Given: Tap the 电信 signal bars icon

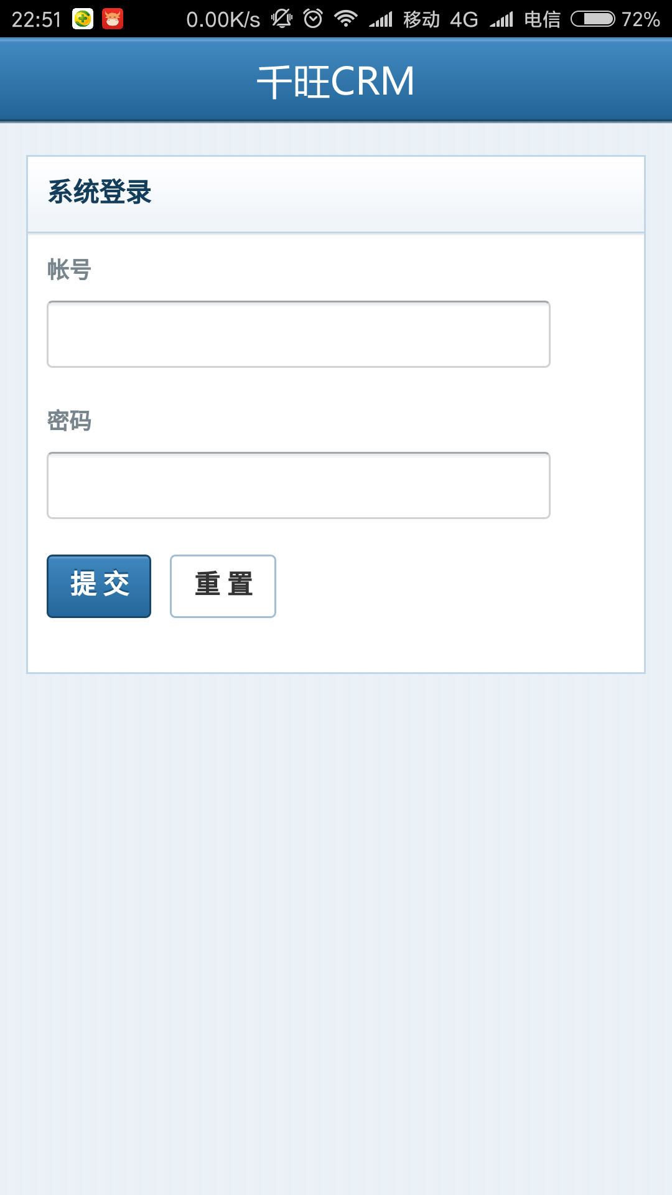Looking at the screenshot, I should point(502,19).
